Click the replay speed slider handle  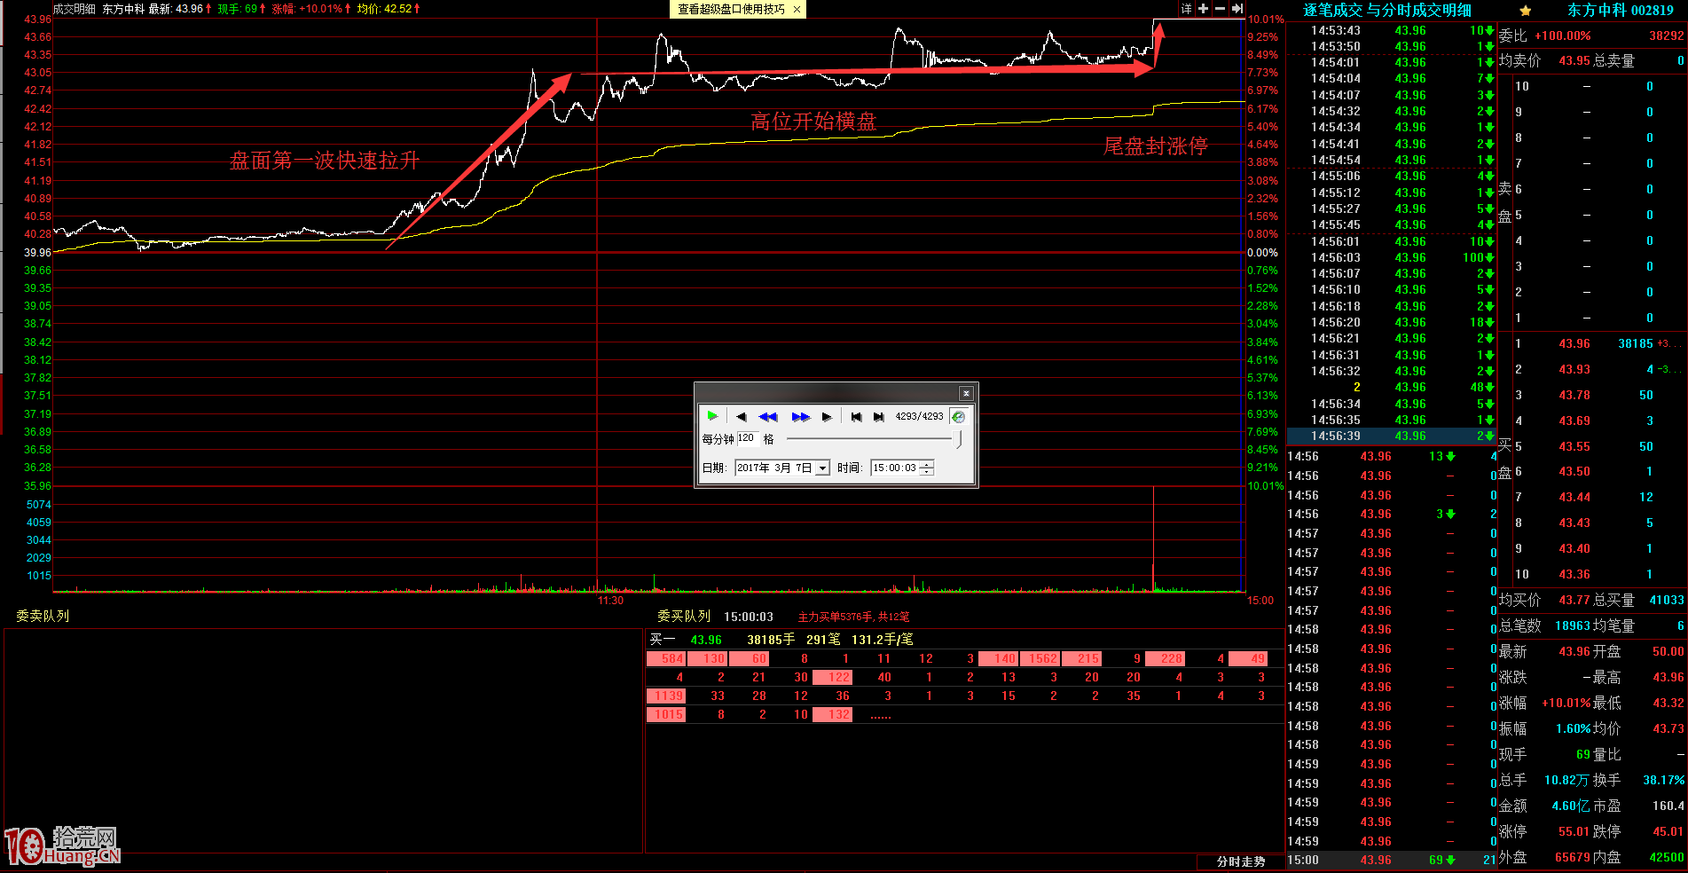958,439
